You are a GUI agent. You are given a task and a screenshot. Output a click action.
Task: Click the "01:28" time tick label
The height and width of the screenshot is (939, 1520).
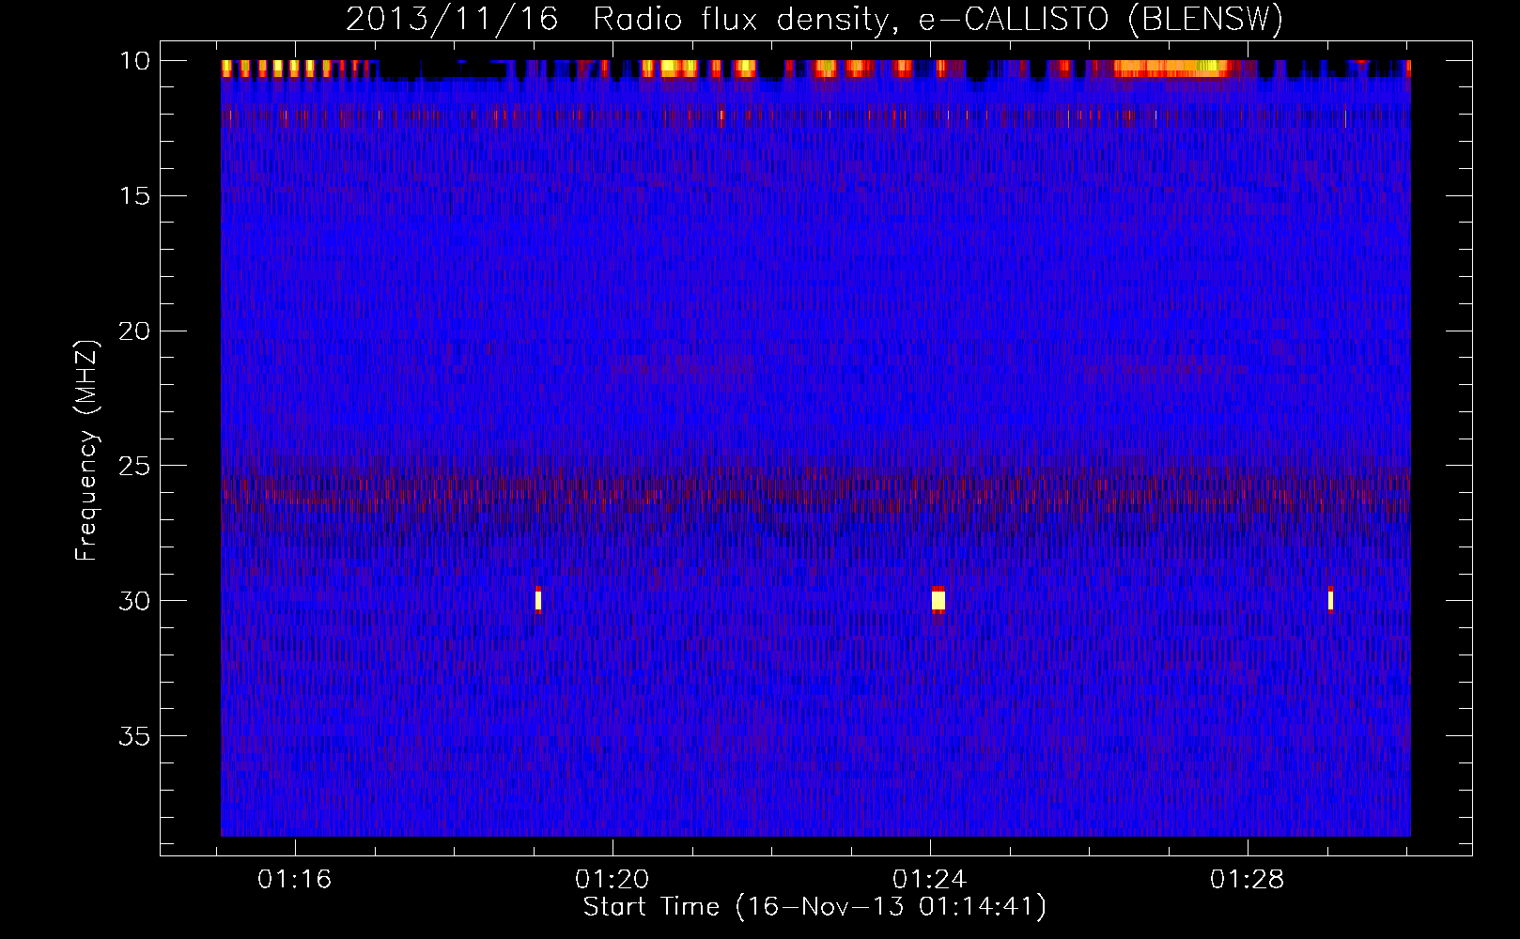(1248, 880)
